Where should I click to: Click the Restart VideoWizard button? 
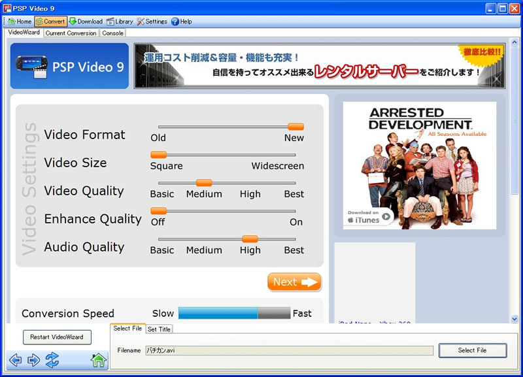(x=57, y=337)
